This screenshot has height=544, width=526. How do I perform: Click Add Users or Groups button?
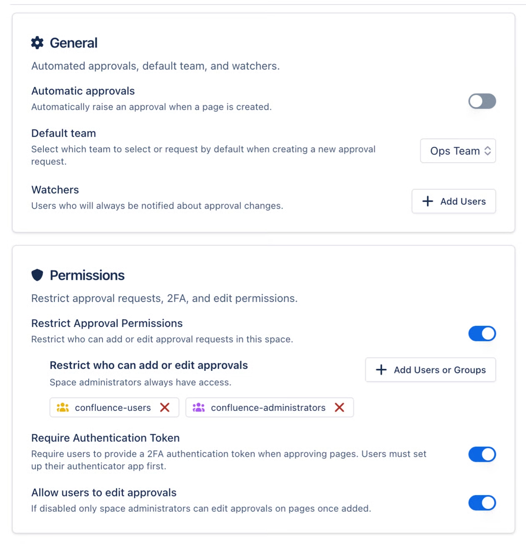pyautogui.click(x=430, y=370)
